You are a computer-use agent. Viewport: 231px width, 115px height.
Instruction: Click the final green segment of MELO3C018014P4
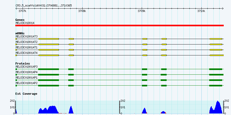tap(216, 75)
